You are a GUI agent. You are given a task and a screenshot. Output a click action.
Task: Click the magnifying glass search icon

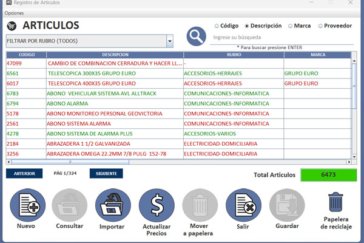pos(197,36)
